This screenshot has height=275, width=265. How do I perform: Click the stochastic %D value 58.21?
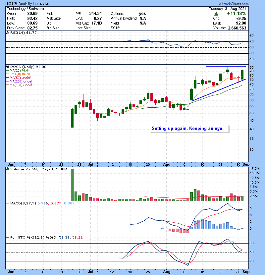click(x=77, y=238)
